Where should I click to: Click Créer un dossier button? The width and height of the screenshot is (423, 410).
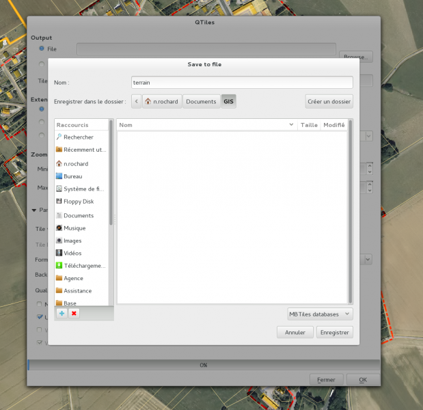[x=329, y=102]
